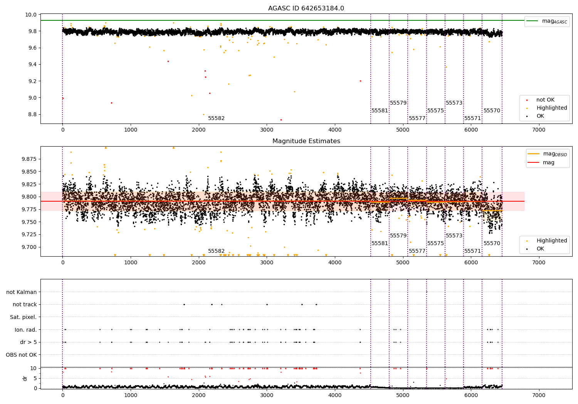The height and width of the screenshot is (404, 578).
Task: Click obsid label 55579 in Magnitude Estimates plot
Action: [x=398, y=236]
